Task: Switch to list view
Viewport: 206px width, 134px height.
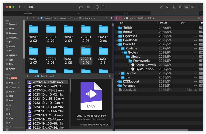Action: (x=187, y=7)
